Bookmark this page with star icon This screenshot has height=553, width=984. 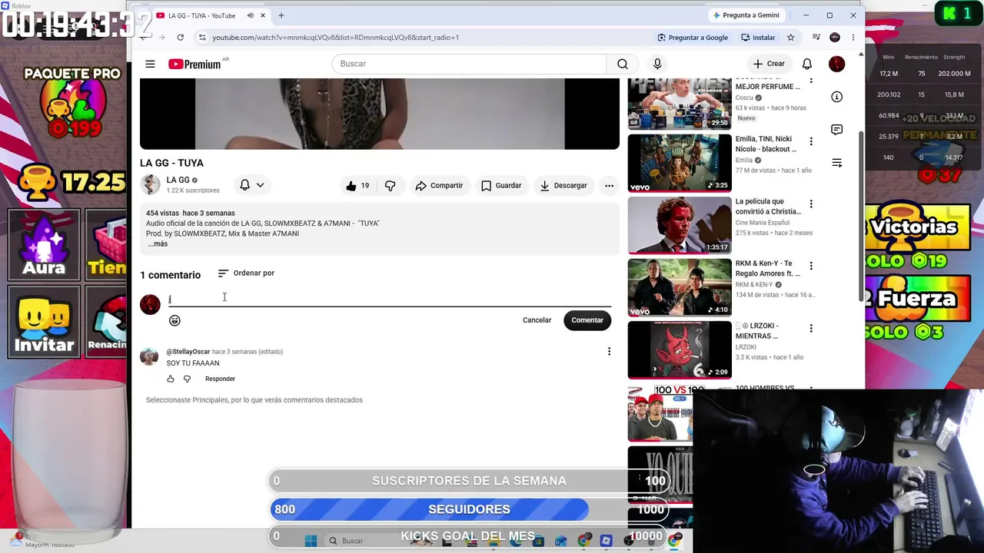point(790,37)
